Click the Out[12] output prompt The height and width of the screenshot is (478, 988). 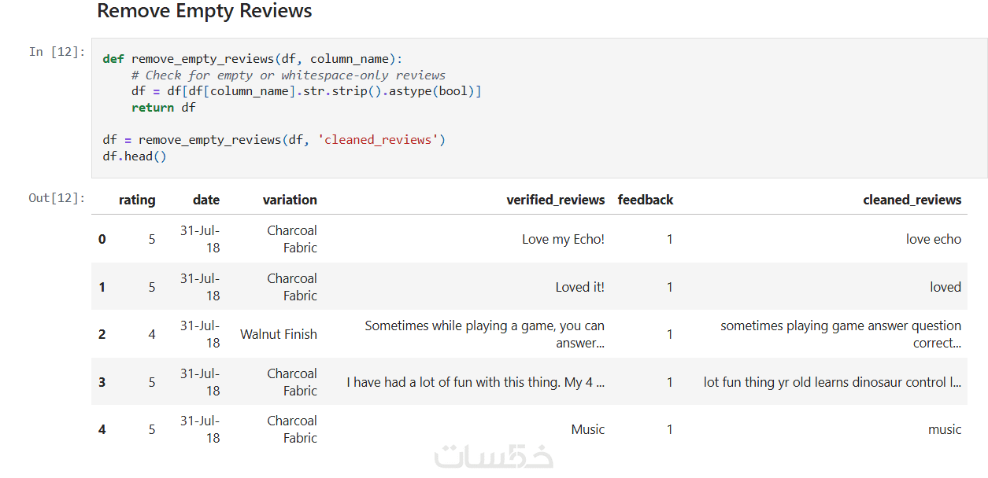(x=57, y=198)
